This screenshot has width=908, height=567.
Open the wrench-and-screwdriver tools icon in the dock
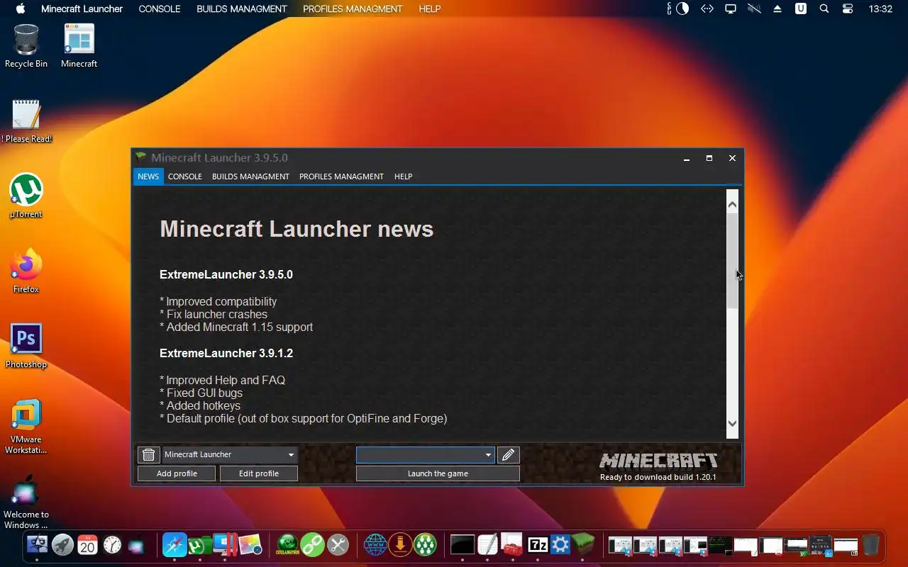(338, 544)
